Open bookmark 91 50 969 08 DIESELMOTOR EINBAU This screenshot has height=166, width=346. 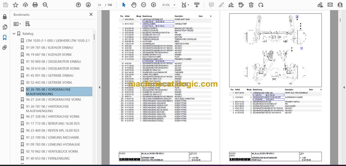(x=53, y=61)
